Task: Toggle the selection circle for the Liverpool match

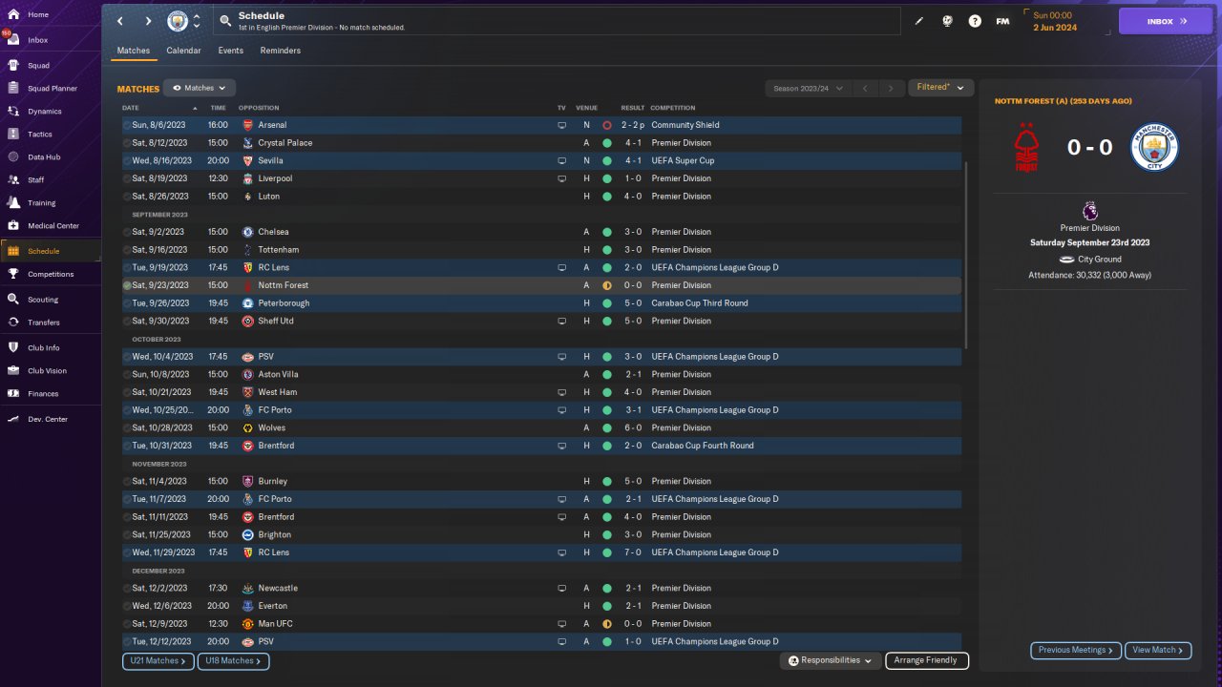Action: pos(127,178)
